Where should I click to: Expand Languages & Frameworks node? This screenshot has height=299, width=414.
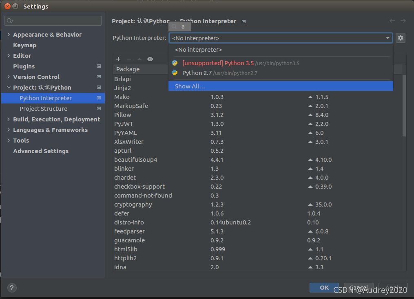click(9, 130)
